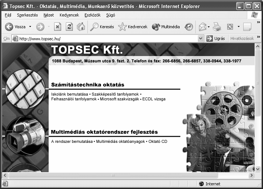Open the ECDL vizsga link
The height and width of the screenshot is (189, 263).
click(154, 99)
